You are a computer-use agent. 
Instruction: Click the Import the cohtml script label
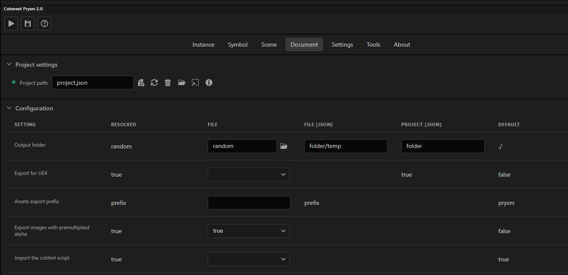pyautogui.click(x=42, y=258)
